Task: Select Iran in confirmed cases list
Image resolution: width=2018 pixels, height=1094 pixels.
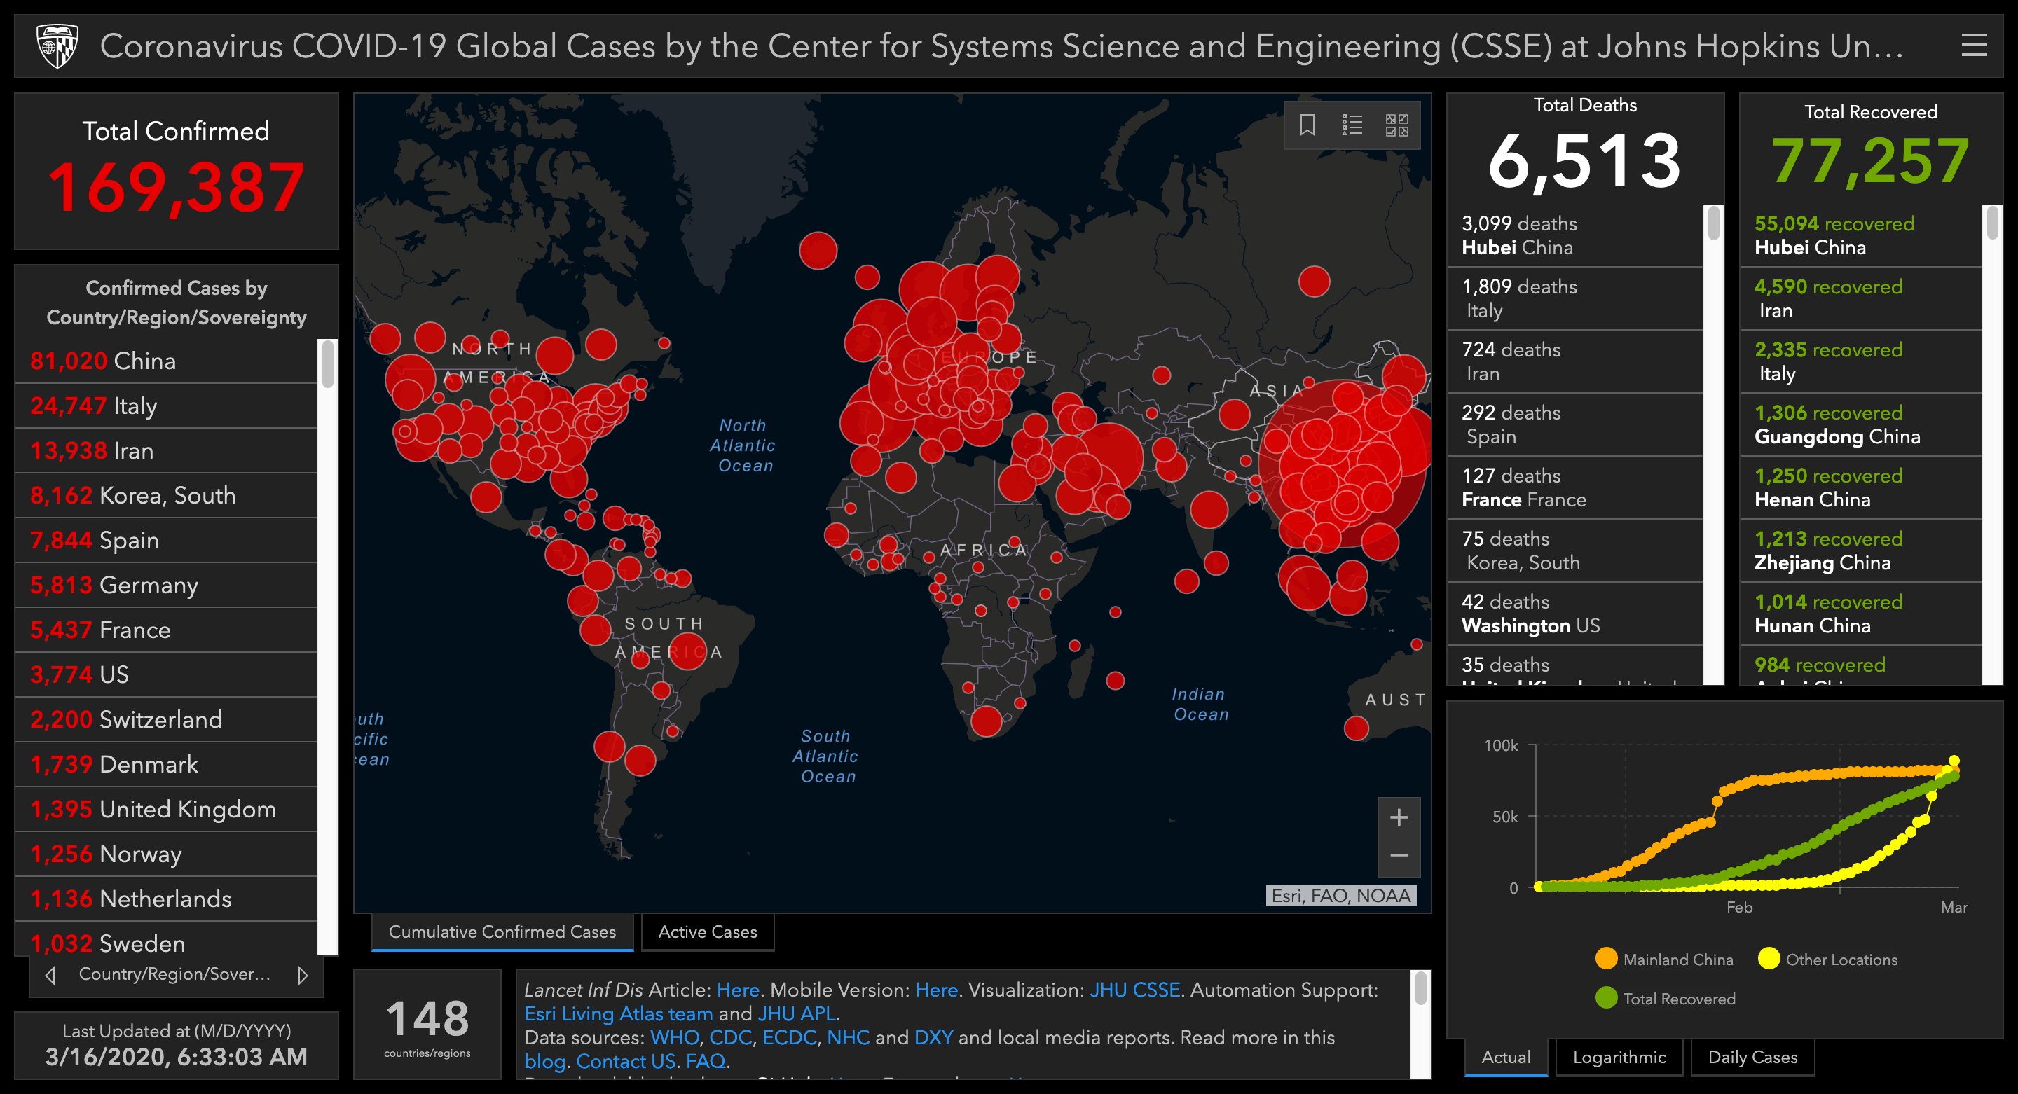Action: (165, 450)
